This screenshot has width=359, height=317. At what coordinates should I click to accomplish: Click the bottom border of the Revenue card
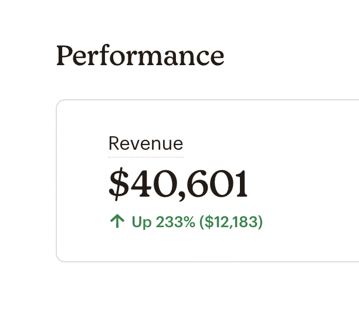pyautogui.click(x=205, y=261)
